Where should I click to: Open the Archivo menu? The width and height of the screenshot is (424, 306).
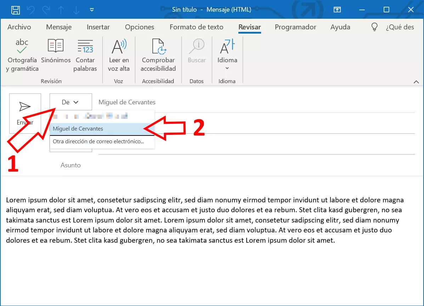[x=19, y=27]
